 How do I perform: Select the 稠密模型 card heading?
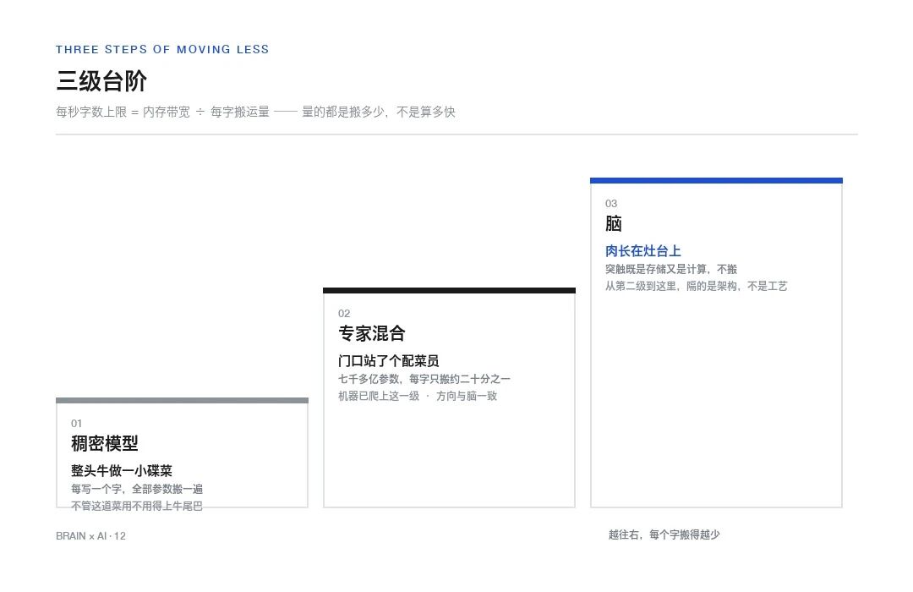click(105, 443)
